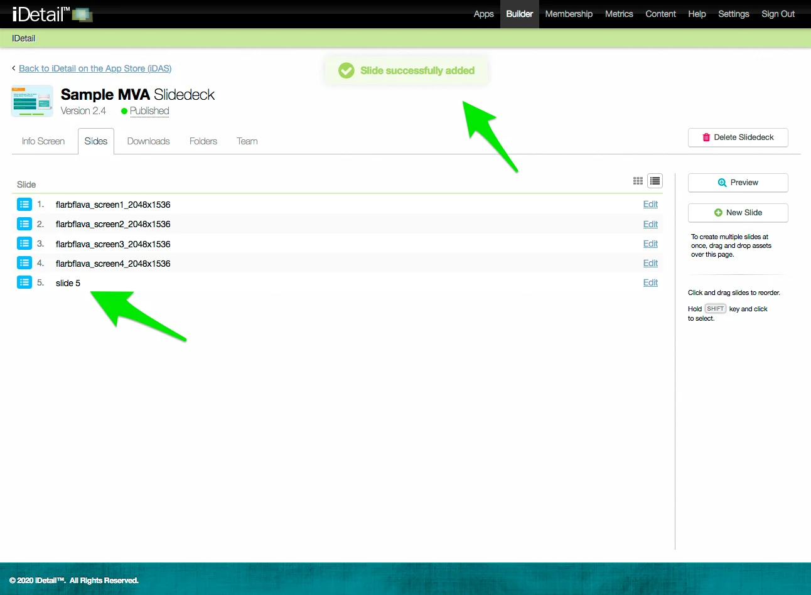Click the 'Version 2.4' label
This screenshot has height=595, width=811.
(83, 111)
